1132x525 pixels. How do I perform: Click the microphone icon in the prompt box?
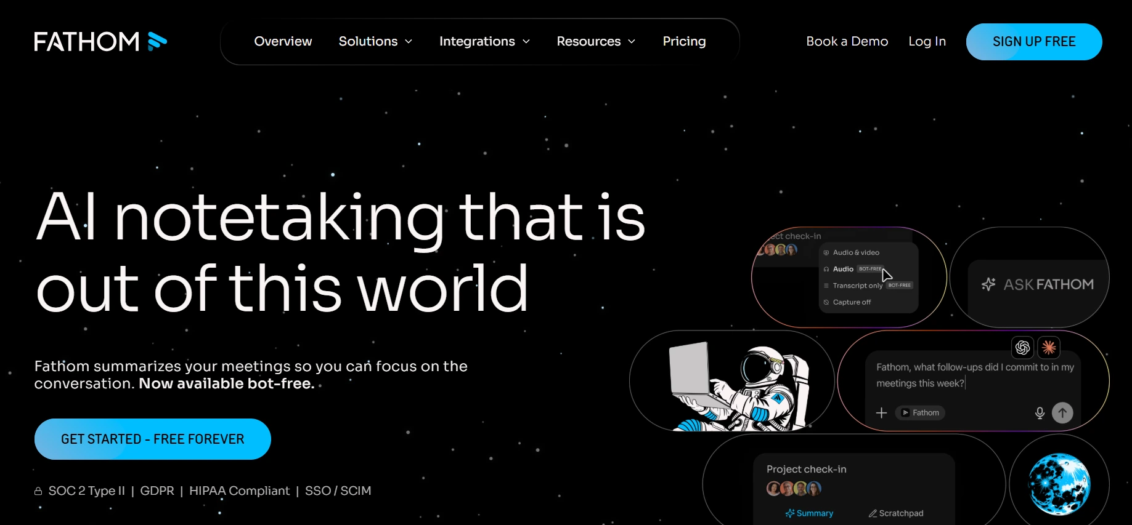point(1040,413)
